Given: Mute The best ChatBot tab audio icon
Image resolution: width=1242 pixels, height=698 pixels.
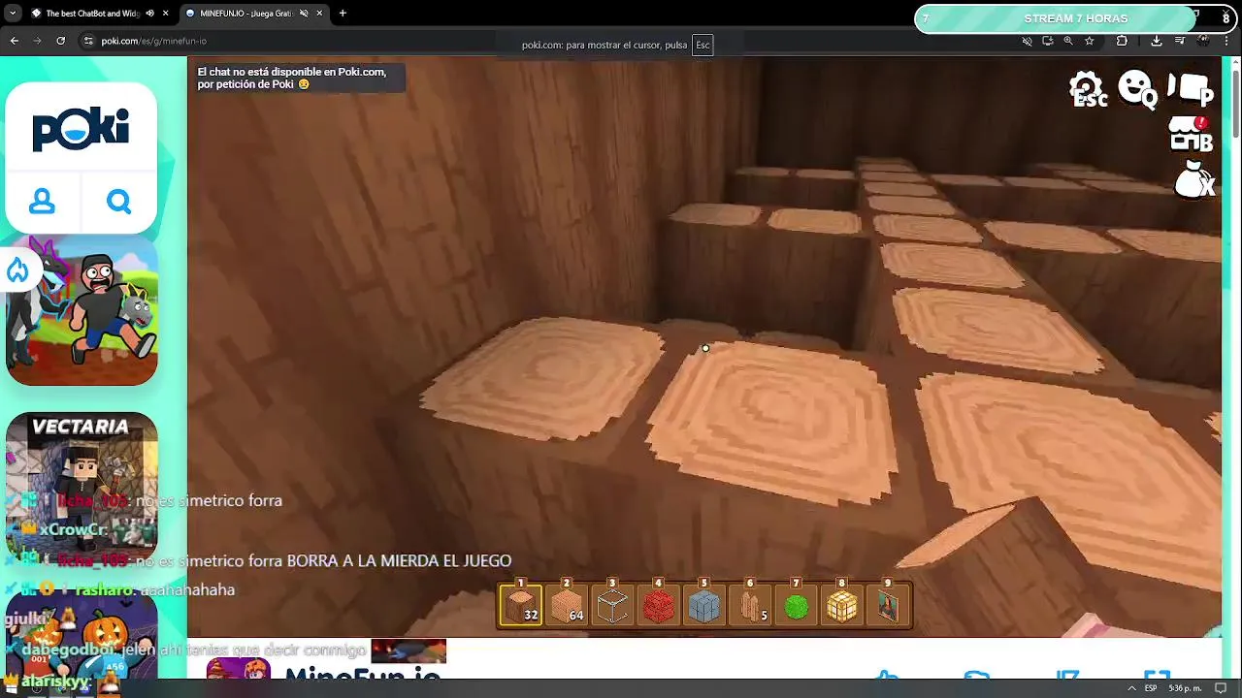Looking at the screenshot, I should [150, 14].
